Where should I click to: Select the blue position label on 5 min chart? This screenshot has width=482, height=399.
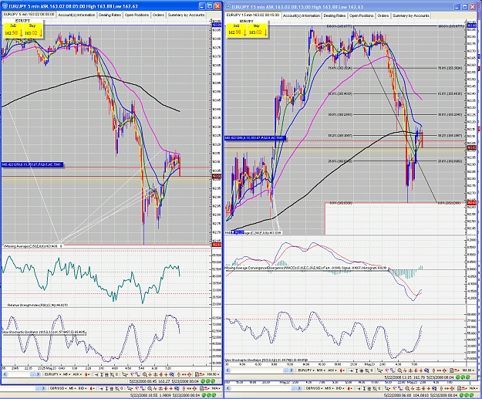tap(32, 165)
